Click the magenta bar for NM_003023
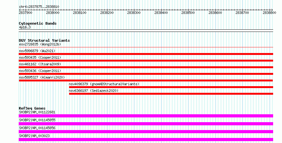 coord(146,140)
